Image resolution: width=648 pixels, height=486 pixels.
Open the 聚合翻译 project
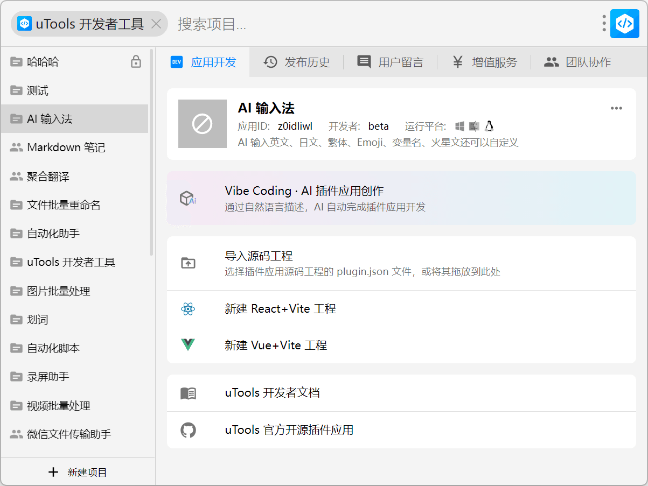click(x=74, y=177)
